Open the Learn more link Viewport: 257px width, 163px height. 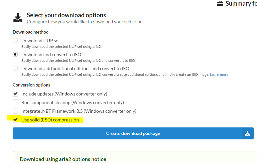pyautogui.click(x=219, y=75)
